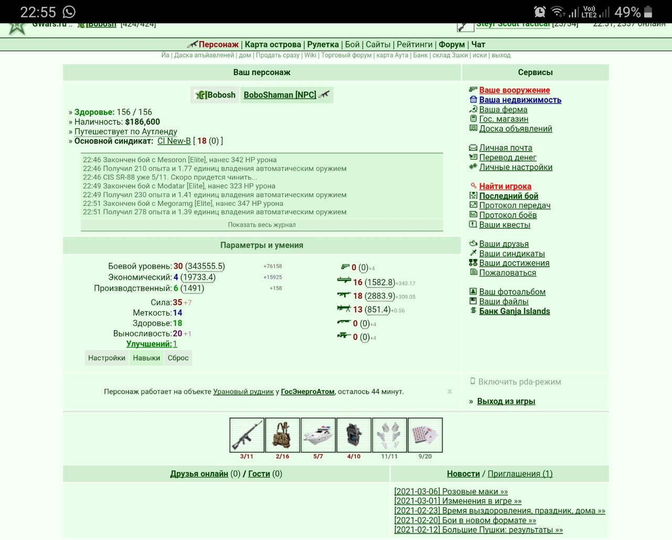Click the building icon beside Ваша недвижимость

pos(473,99)
